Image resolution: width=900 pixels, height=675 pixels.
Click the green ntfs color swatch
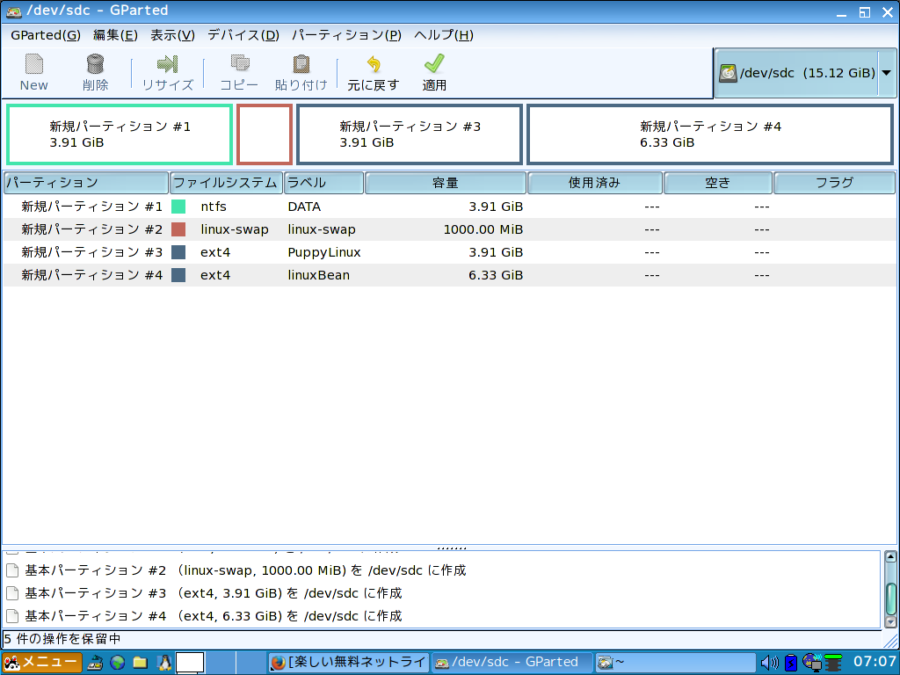pos(178,207)
